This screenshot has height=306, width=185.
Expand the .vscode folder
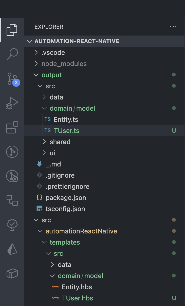53,53
